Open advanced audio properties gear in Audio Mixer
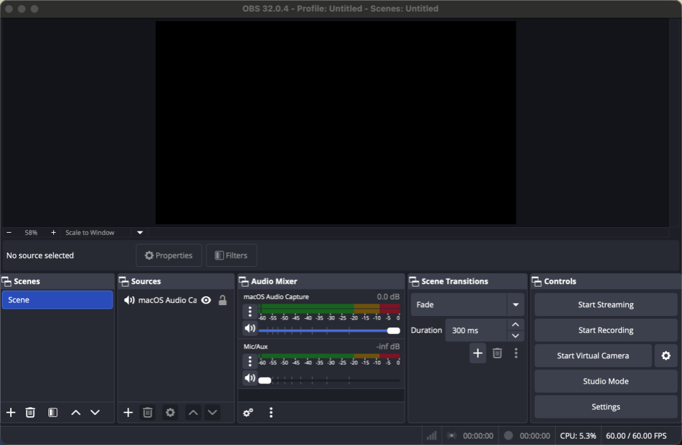This screenshot has height=445, width=682. [x=247, y=412]
